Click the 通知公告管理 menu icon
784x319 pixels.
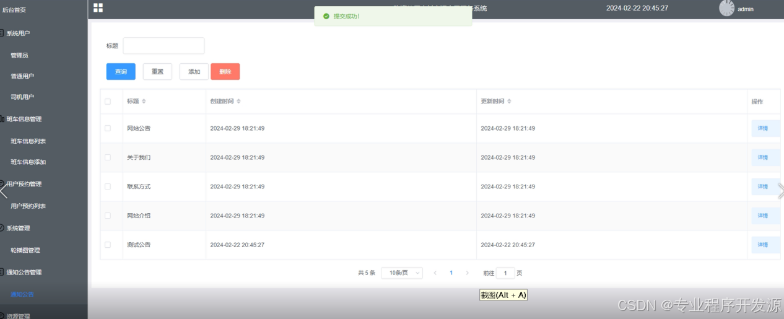2,272
